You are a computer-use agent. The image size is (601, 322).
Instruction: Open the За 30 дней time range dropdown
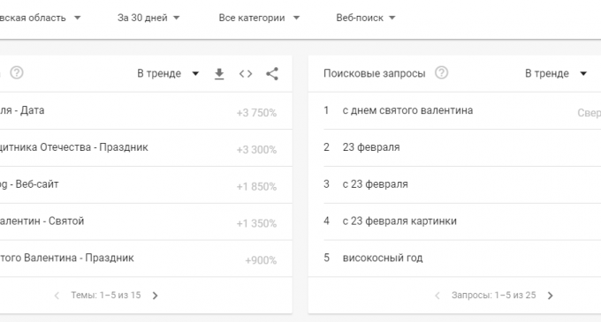coord(148,18)
